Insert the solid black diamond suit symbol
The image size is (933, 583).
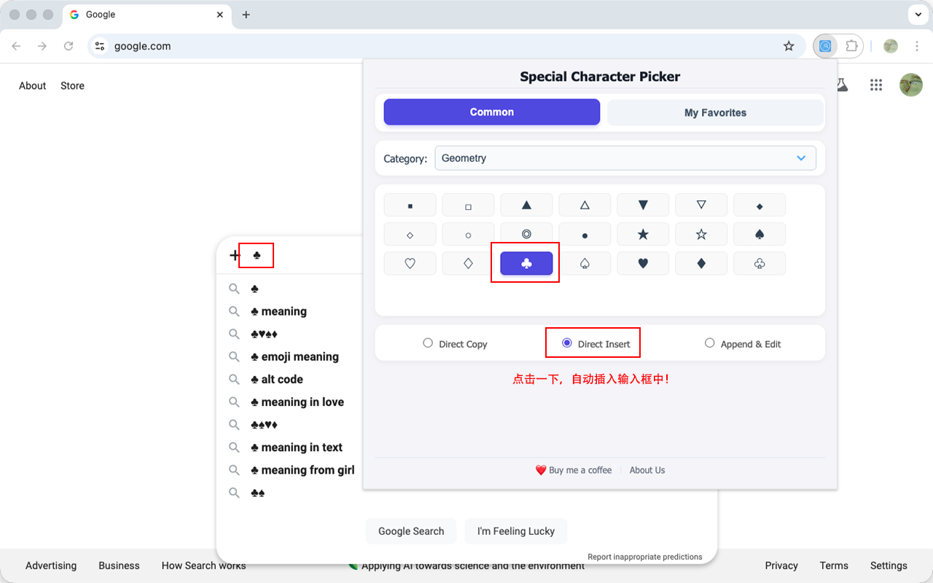click(x=701, y=263)
